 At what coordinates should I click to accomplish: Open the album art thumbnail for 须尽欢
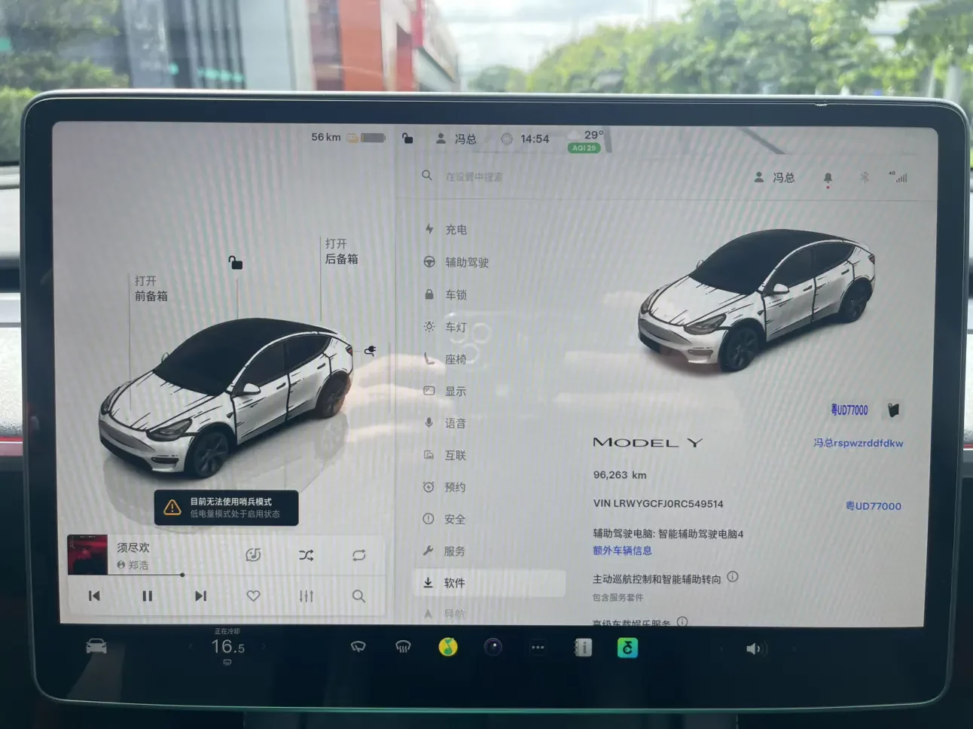(x=87, y=555)
